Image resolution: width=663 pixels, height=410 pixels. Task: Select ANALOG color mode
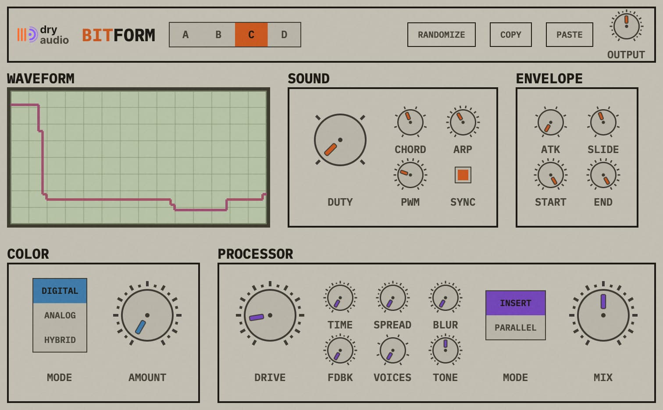[60, 315]
